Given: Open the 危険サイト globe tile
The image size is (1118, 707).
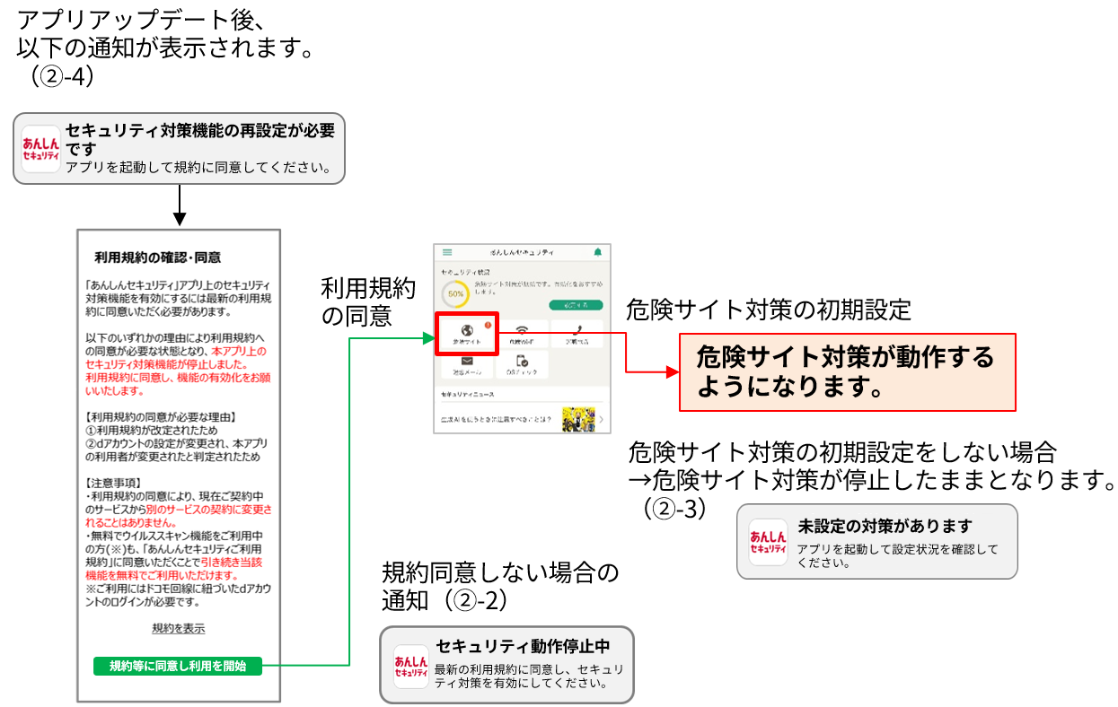Looking at the screenshot, I should pos(466,334).
